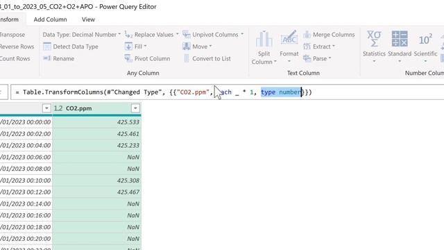Click the 00:20:00 timestamp cell
Screen dimensions: 444x250
click(x=26, y=239)
